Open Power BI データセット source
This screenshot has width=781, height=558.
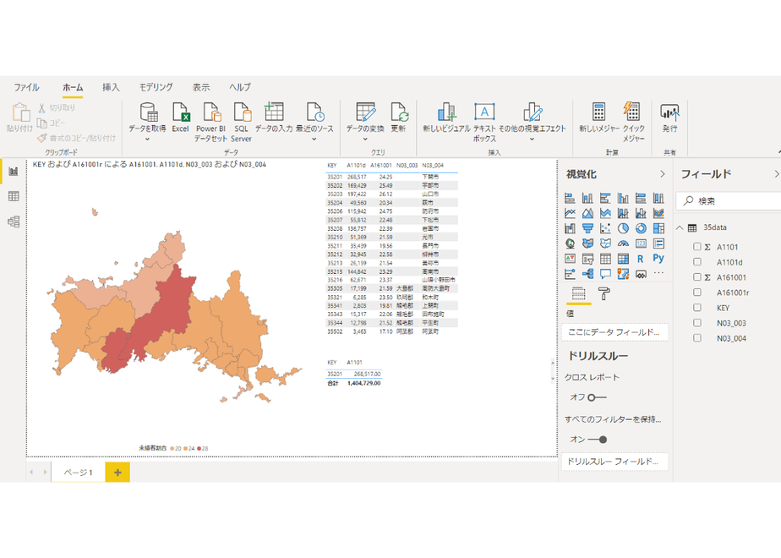pos(210,122)
